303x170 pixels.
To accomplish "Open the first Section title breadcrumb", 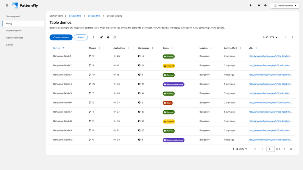I will pos(75,16).
